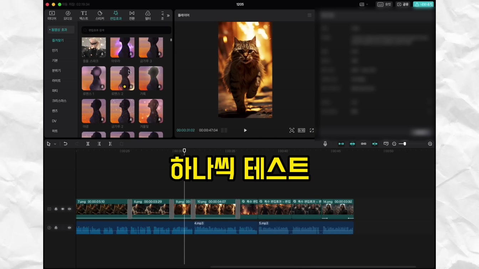Select the 아우라 effect thumbnail

[122, 47]
